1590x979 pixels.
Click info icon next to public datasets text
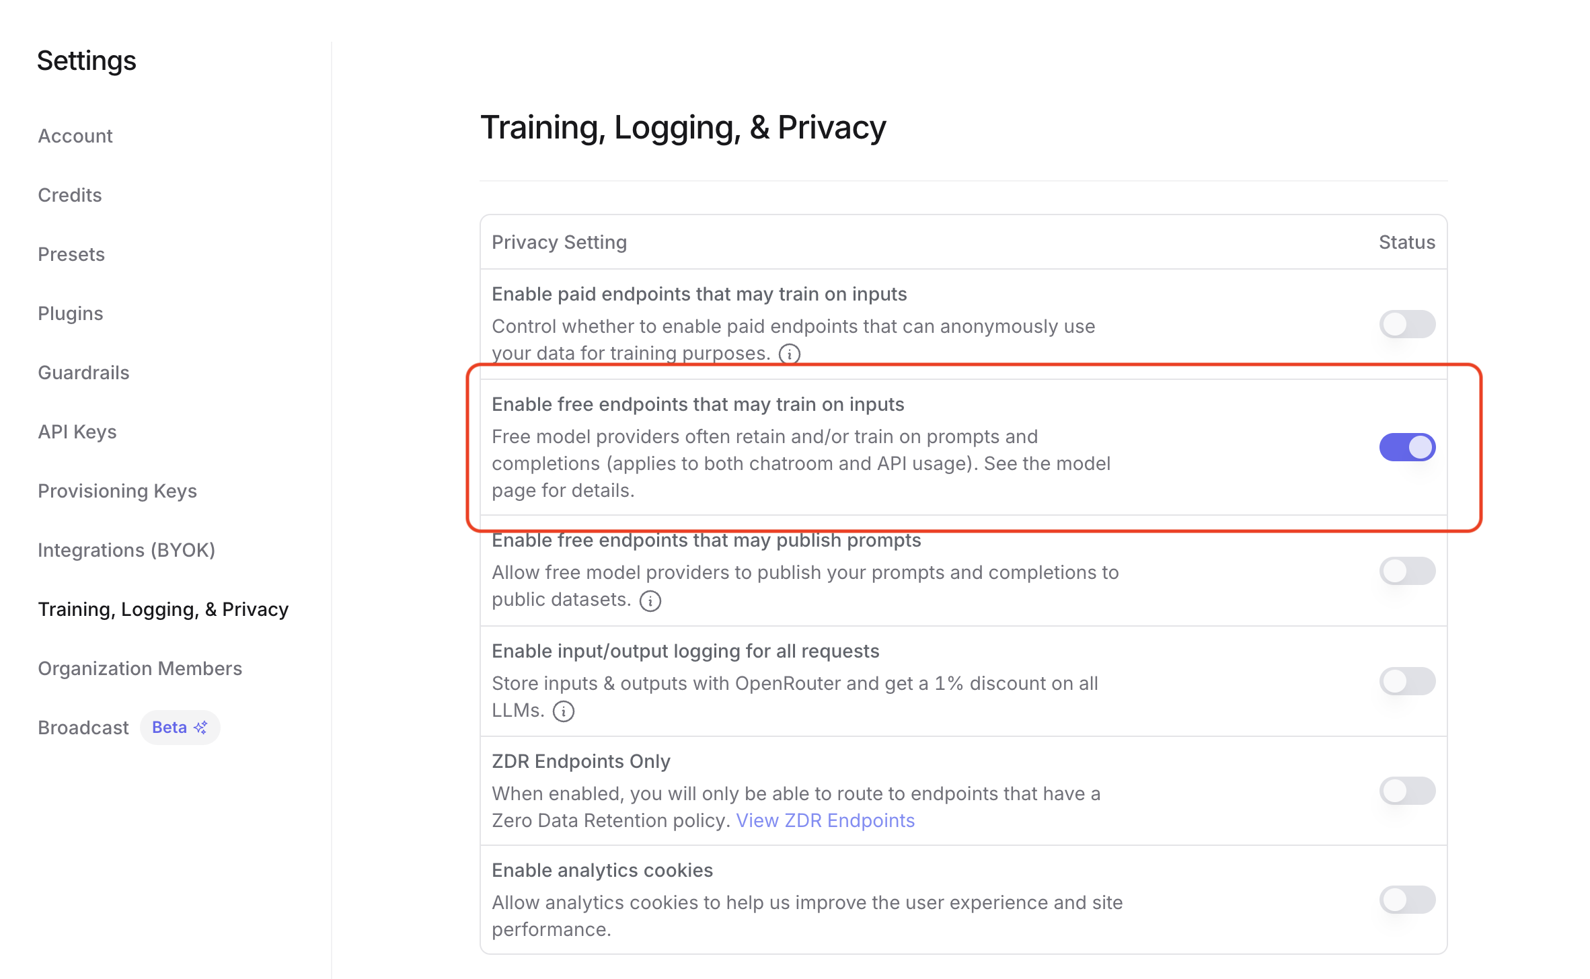(x=650, y=600)
